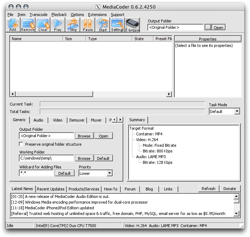The width and height of the screenshot is (250, 237).
Task: Click the Add file toolbar icon
Action: point(13,25)
